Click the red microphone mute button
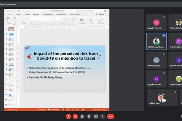Screen dimensions: 182x121 click(x=69, y=116)
